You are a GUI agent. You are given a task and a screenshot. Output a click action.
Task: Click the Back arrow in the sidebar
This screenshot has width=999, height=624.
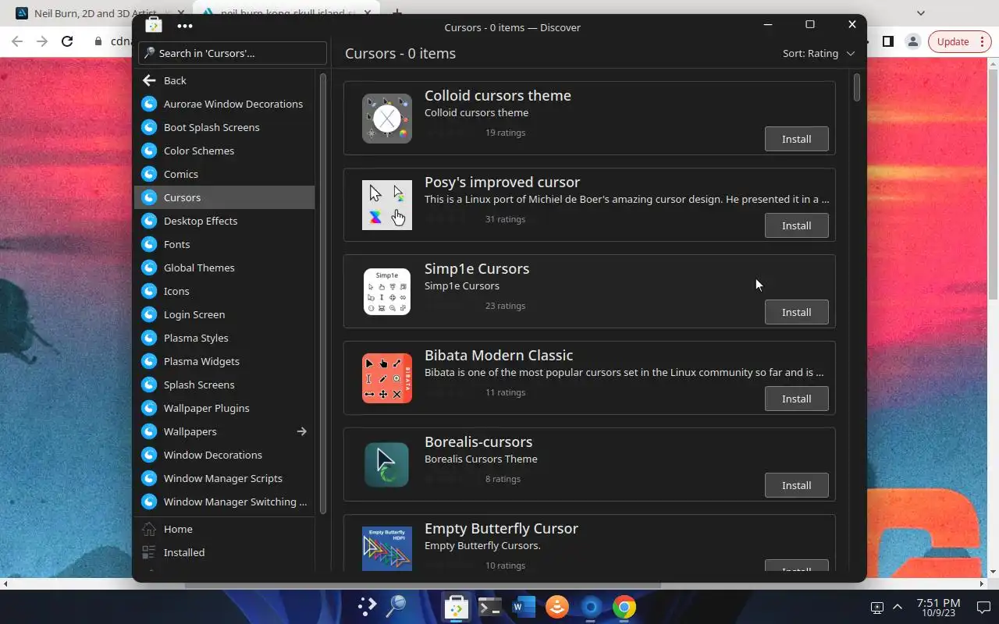[149, 80]
